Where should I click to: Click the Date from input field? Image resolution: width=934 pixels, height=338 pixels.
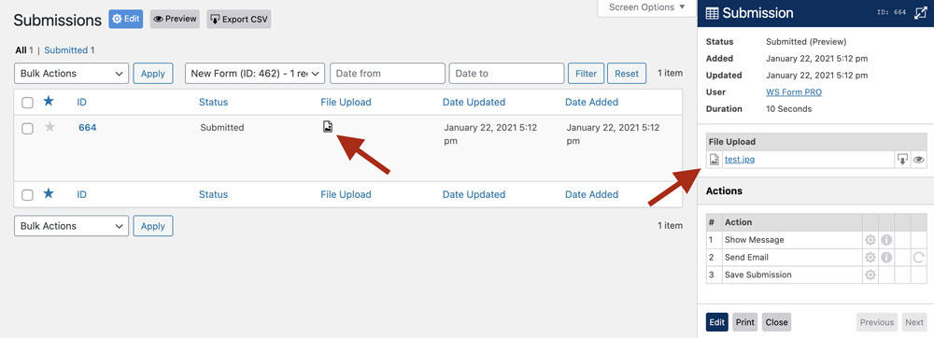tap(388, 74)
